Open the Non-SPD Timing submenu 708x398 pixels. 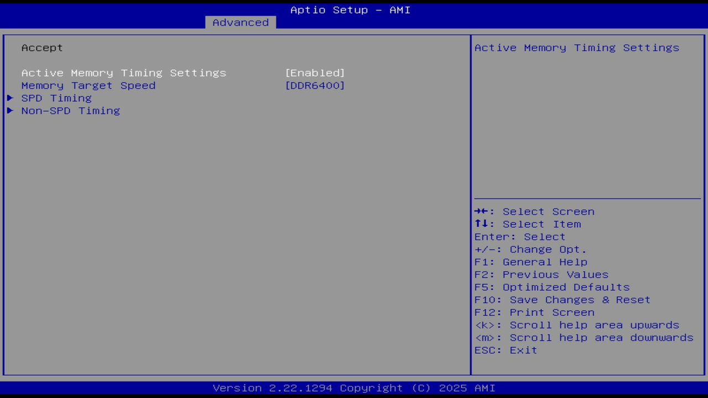(x=70, y=111)
